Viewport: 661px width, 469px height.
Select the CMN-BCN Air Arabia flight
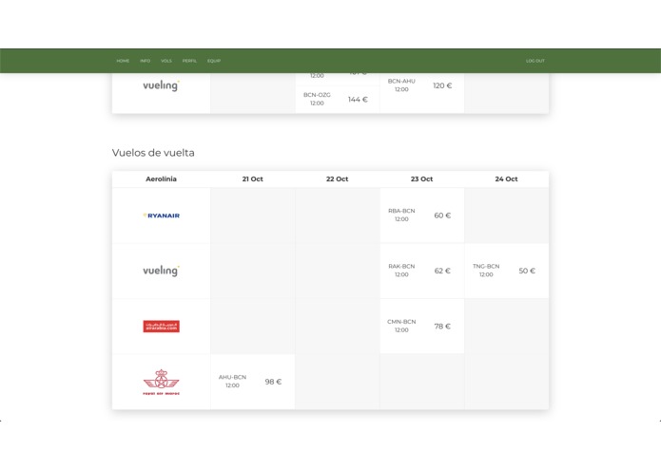coord(422,327)
